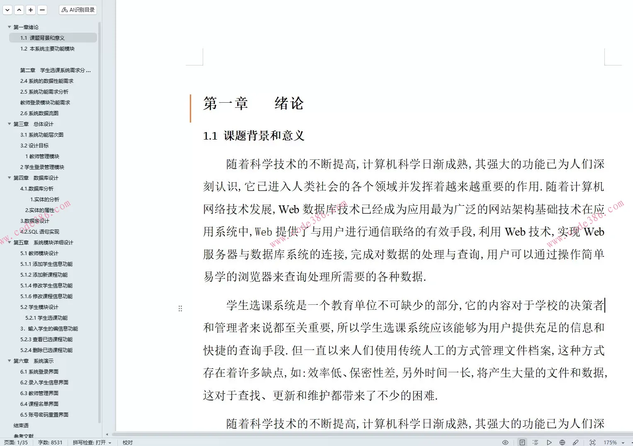Select the eye protection mode icon
Viewport: 633px width, 446px height.
[505, 442]
